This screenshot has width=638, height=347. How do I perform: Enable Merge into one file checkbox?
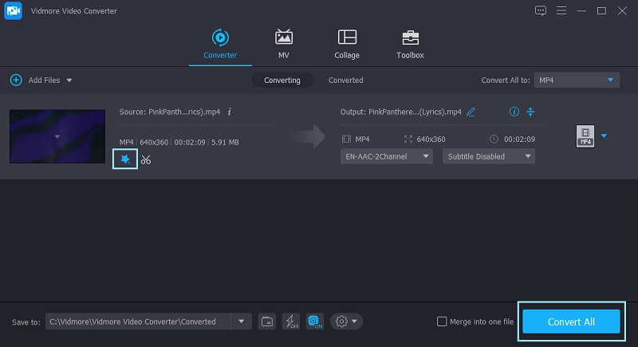pyautogui.click(x=442, y=321)
